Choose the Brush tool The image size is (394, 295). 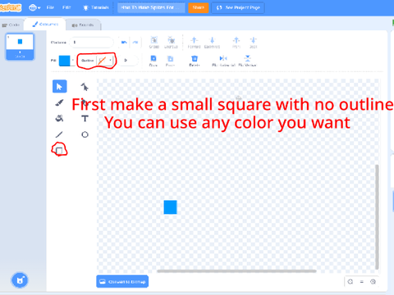pyautogui.click(x=59, y=102)
